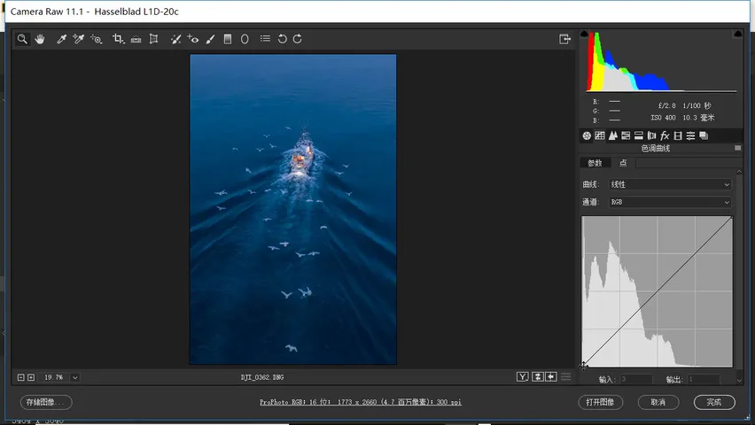Cycle before/after view with Y button
Screen dimensions: 755x425
523,377
